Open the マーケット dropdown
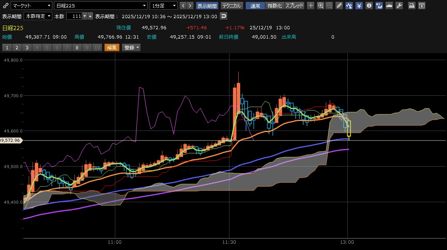Screen dimensions: 447x250 [32, 6]
